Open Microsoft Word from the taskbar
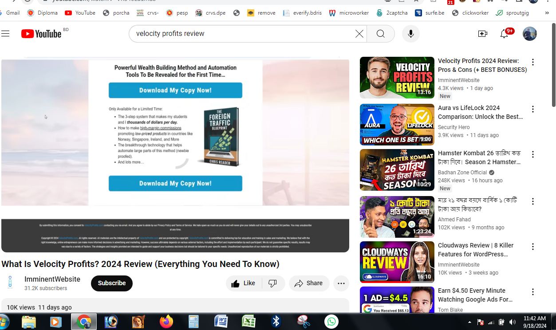This screenshot has height=330, width=556. click(x=221, y=322)
